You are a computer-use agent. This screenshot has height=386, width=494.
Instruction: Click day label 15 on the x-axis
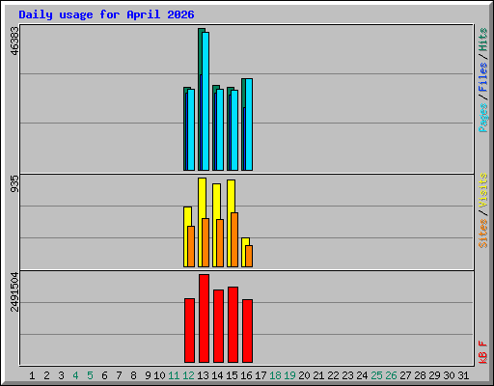tap(232, 375)
